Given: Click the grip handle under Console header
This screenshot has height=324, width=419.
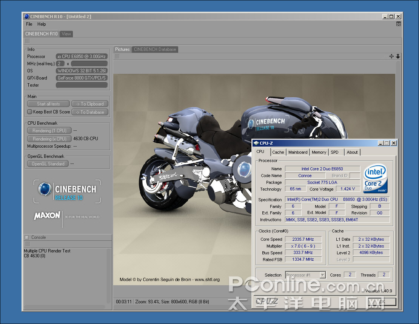Looking at the screenshot, I should 28,244.
